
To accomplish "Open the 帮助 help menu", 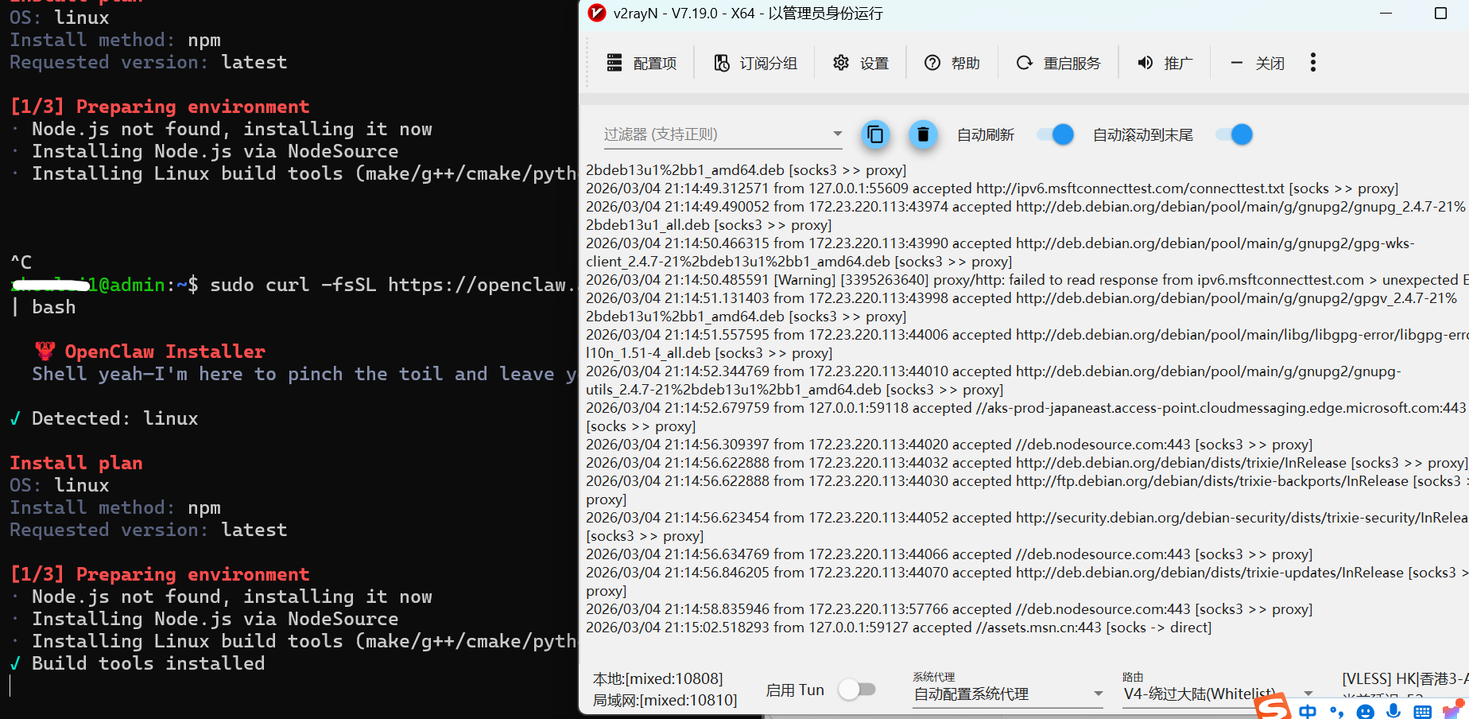I will click(952, 63).
